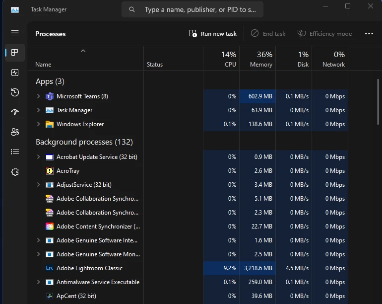Select the Adobe Lightroom Classic process row
Screen dimensions: 382x304
point(188,268)
